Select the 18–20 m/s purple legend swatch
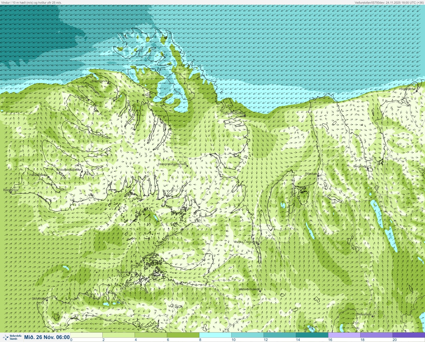 coord(376,335)
